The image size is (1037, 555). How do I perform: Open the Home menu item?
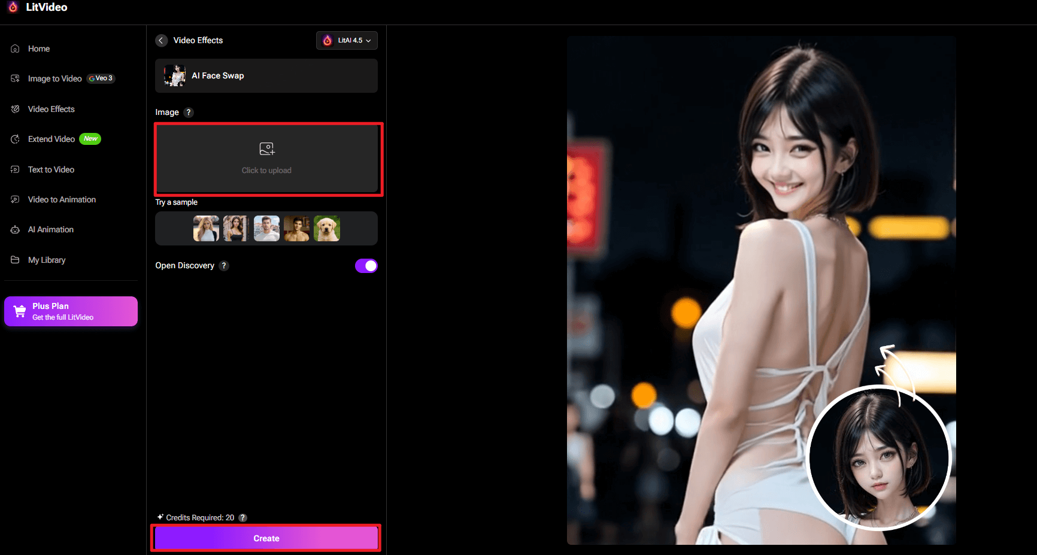click(x=38, y=48)
